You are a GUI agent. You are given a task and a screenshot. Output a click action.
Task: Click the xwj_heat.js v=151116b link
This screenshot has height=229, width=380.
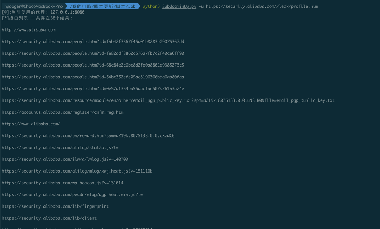pos(77,171)
